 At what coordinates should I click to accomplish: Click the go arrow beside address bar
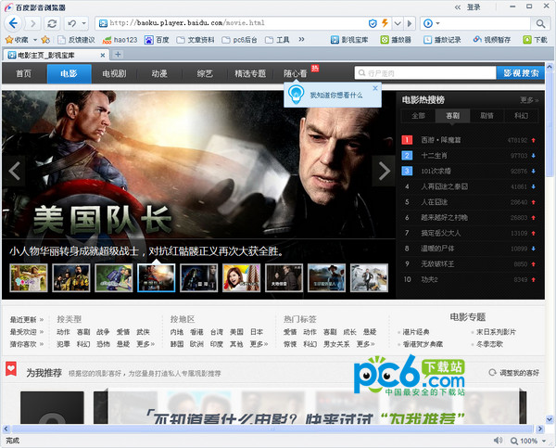[410, 23]
